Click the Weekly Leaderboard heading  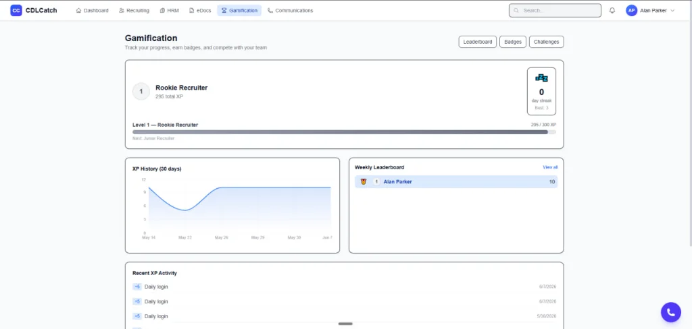[380, 167]
